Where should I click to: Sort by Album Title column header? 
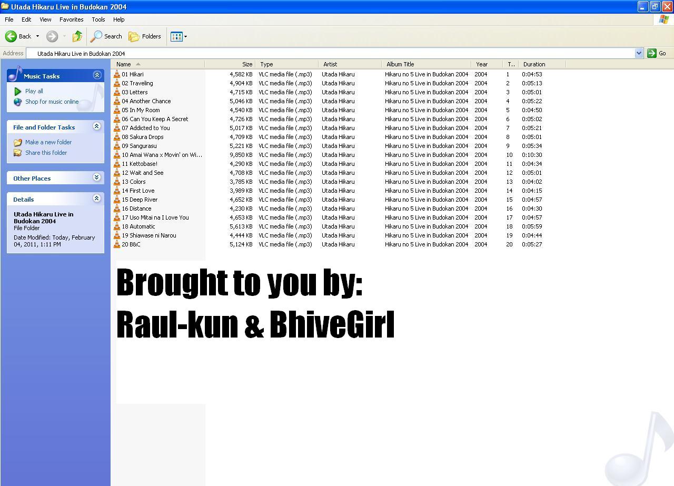(426, 64)
